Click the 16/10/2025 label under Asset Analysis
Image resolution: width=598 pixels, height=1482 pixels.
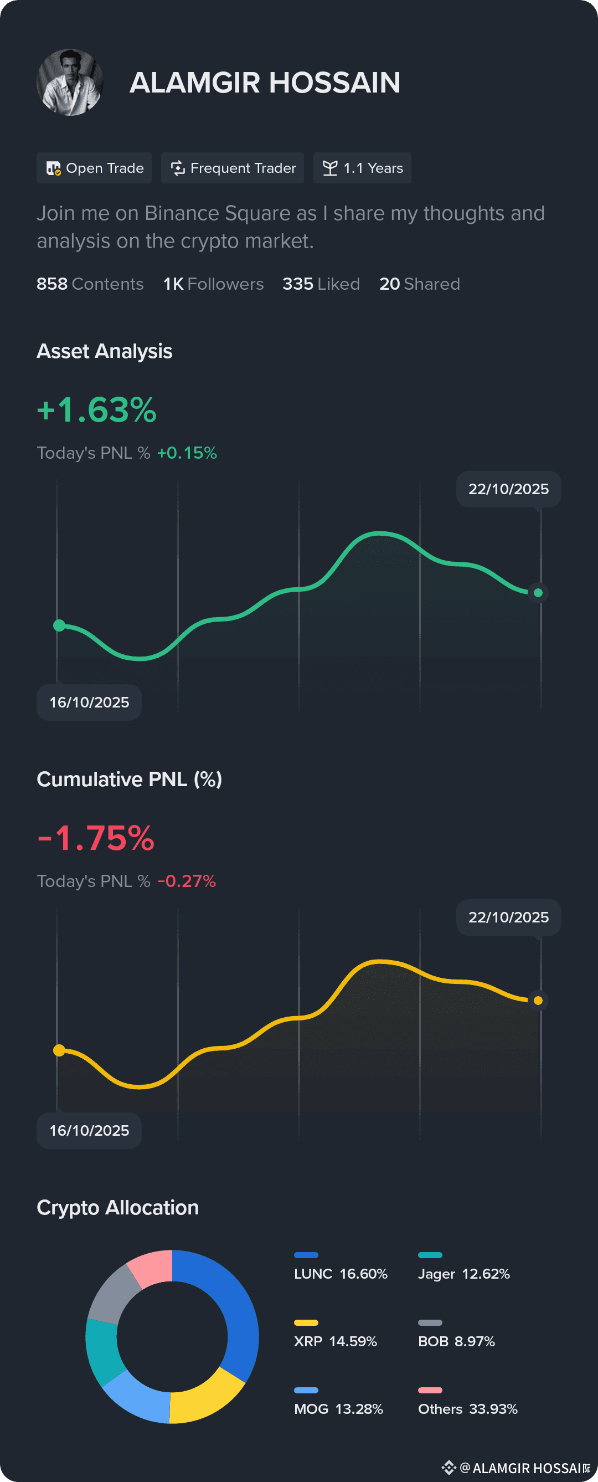pyautogui.click(x=89, y=702)
